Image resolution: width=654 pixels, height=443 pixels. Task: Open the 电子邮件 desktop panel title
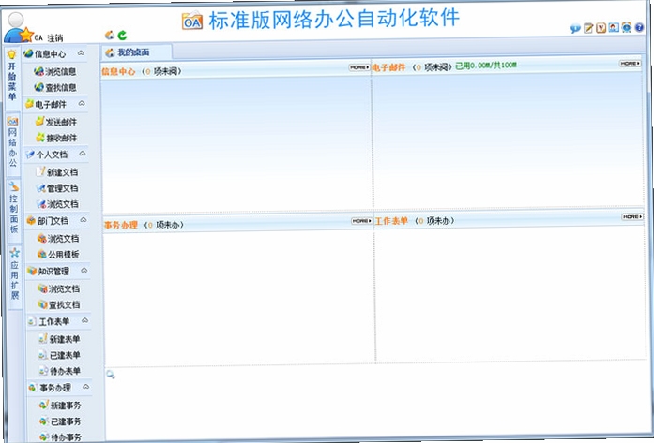coord(388,67)
